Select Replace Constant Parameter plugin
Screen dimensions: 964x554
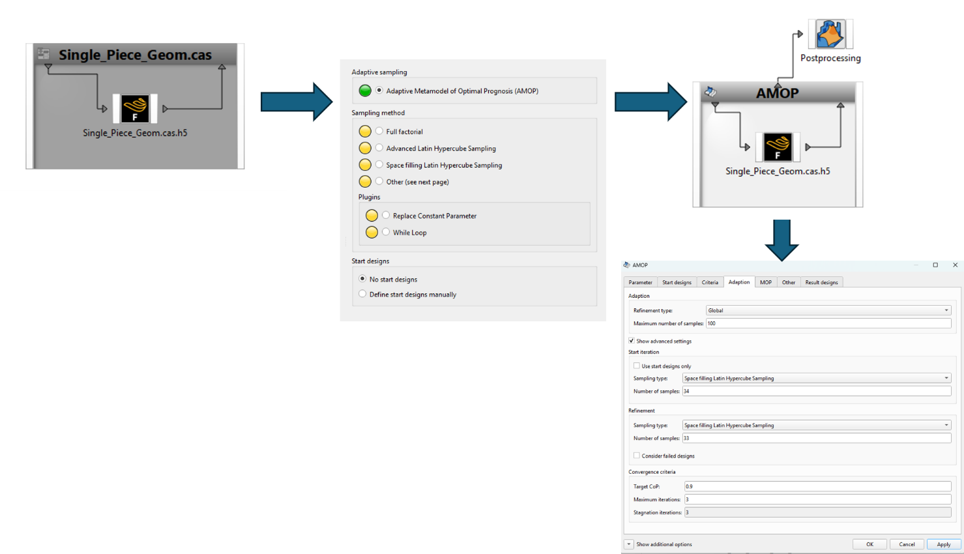(x=386, y=215)
